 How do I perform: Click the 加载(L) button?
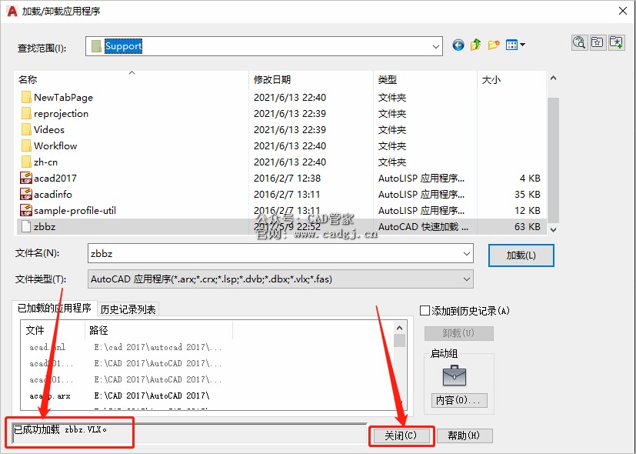point(521,255)
